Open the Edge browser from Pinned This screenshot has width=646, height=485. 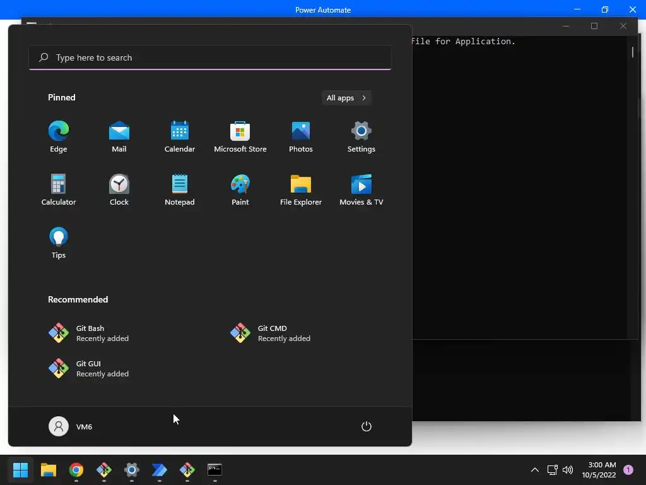tap(59, 137)
